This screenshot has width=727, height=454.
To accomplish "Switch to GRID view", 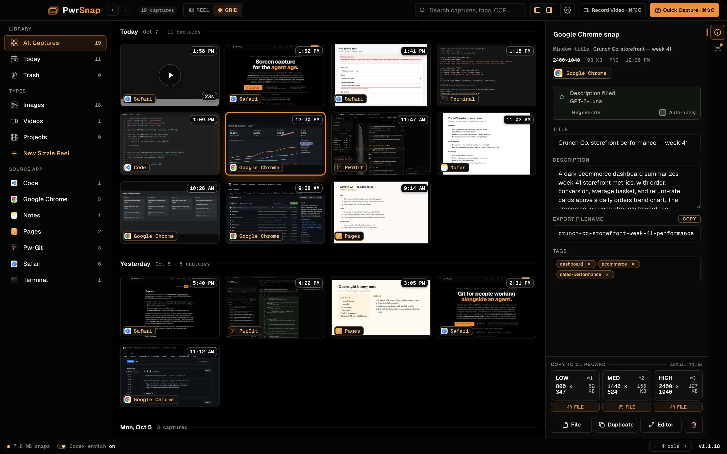I will tap(227, 10).
